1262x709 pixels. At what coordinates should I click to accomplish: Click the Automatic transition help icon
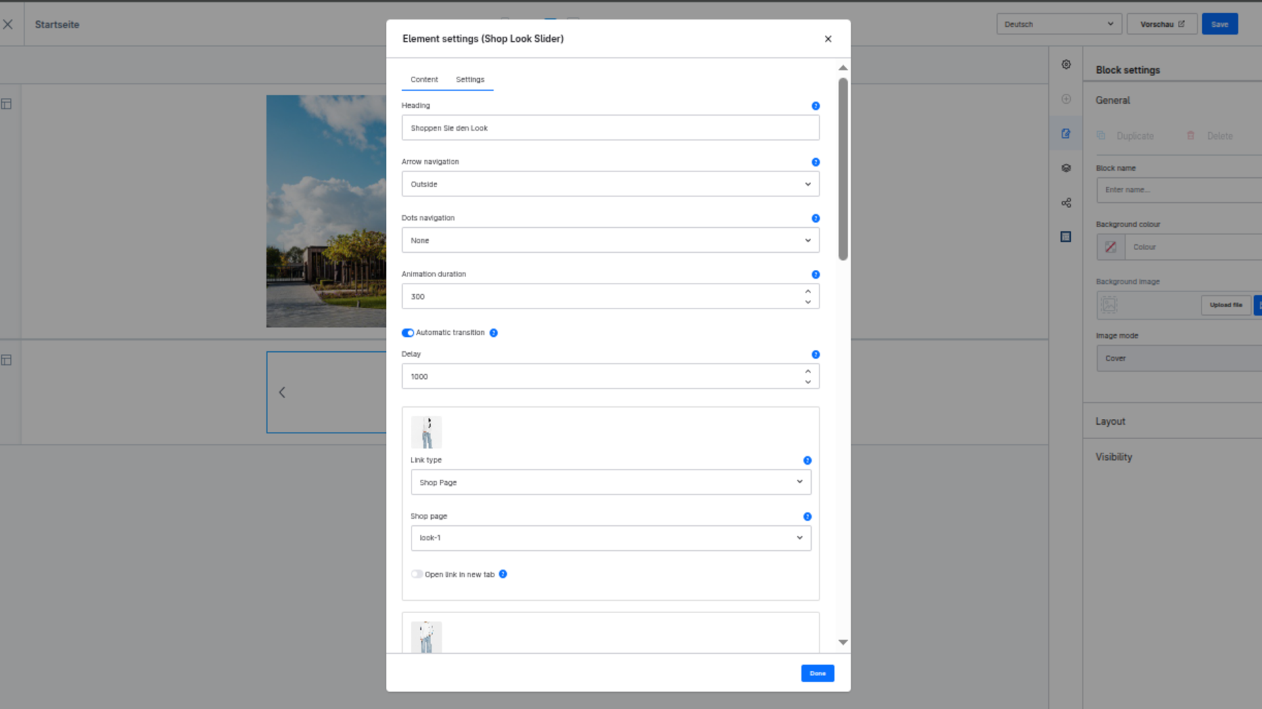(x=494, y=333)
